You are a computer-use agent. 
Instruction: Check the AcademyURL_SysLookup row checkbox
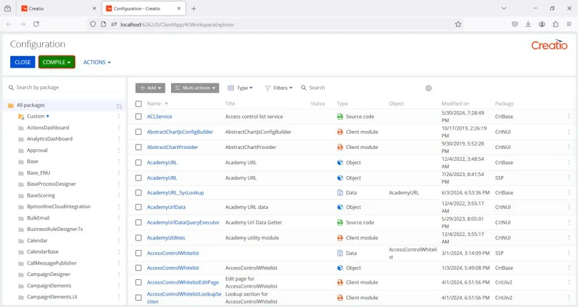tap(138, 193)
